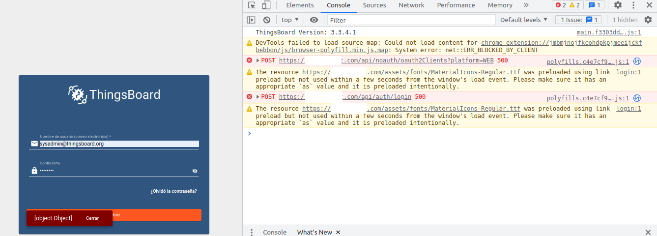Switch to the Network tab
Image resolution: width=657 pixels, height=236 pixels.
tap(411, 5)
